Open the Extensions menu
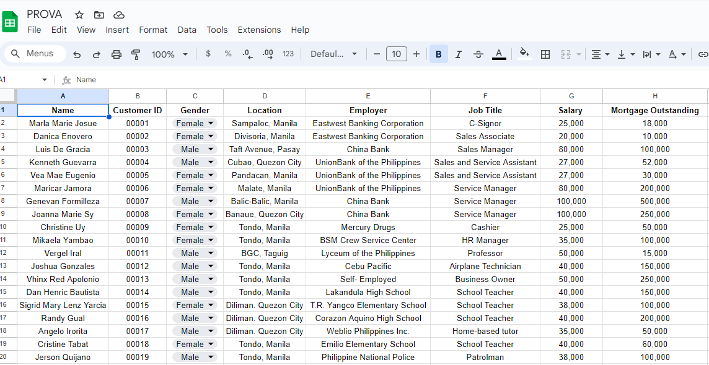709x365 pixels. [x=259, y=30]
